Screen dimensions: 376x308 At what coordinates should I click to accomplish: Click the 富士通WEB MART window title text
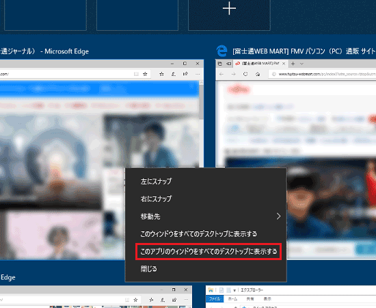(x=304, y=51)
